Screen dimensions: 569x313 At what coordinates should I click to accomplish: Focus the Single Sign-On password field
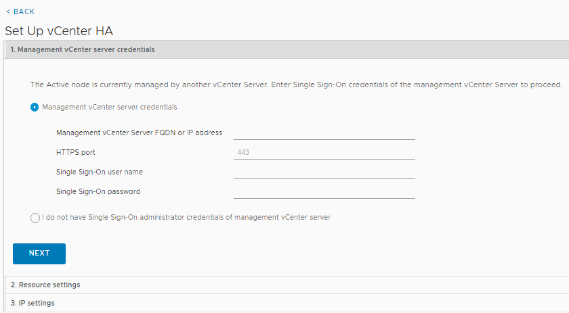tap(324, 191)
